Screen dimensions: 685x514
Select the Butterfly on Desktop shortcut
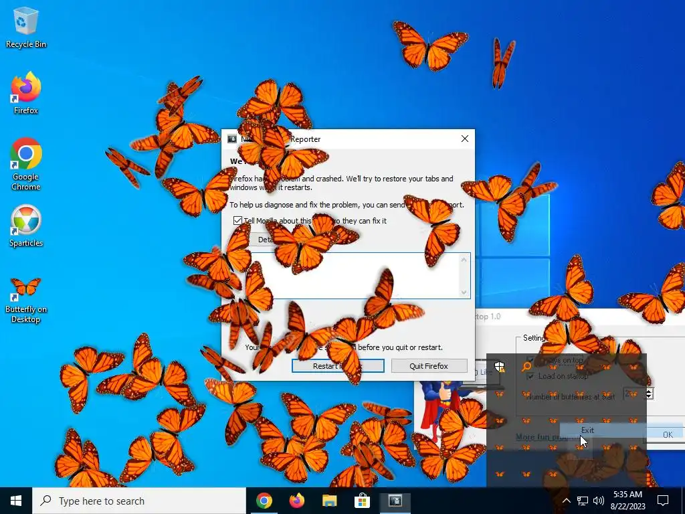(26, 301)
